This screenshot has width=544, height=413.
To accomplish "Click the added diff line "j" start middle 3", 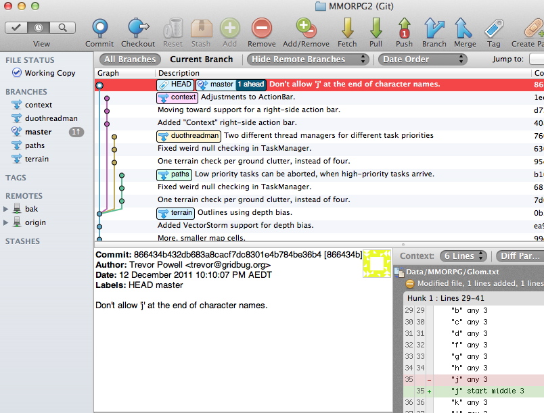I will (474, 391).
